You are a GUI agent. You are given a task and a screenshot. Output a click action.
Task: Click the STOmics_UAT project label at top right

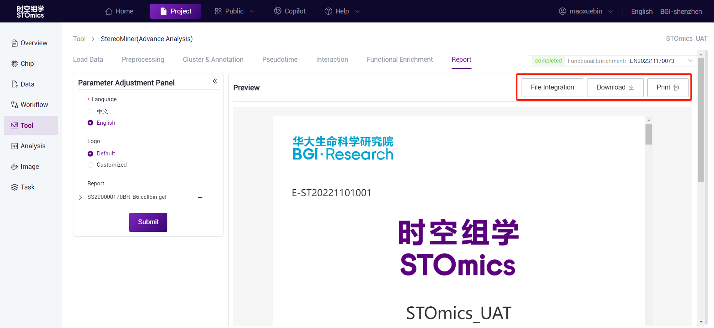[687, 39]
